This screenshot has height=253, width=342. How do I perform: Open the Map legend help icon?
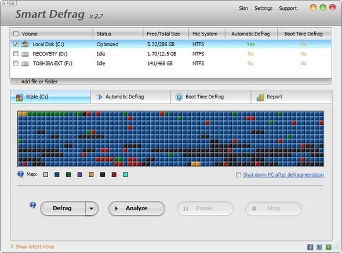click(20, 174)
